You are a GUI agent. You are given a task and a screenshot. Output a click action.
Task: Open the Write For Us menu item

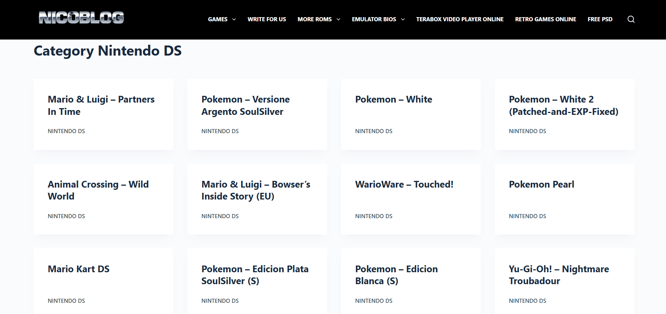click(266, 19)
